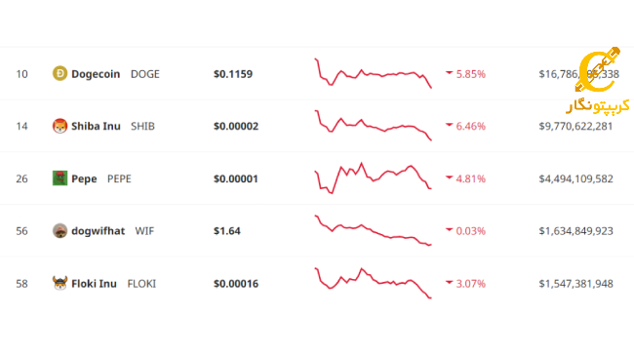634x356 pixels.
Task: Open the dogwifhat name link
Action: point(99,231)
